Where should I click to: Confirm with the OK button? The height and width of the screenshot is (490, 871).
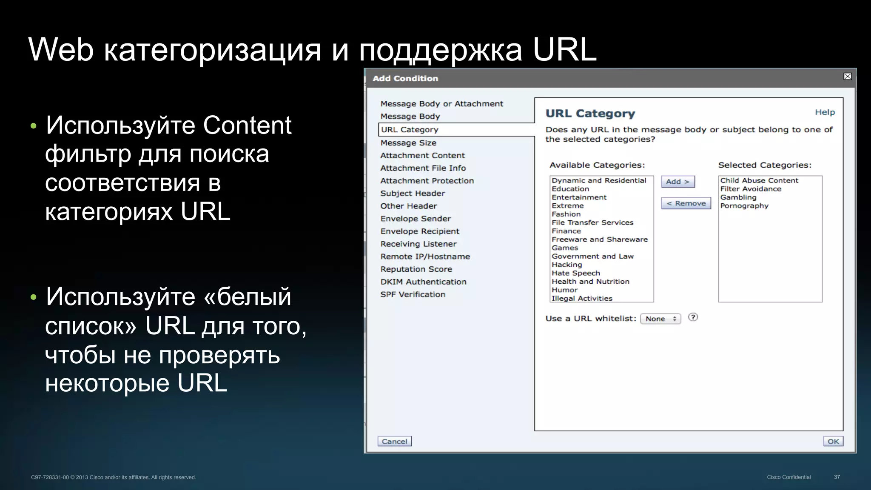(833, 442)
